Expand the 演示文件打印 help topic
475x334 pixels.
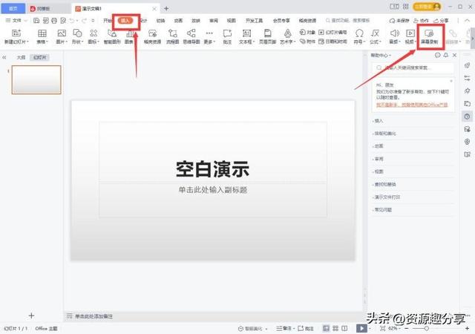point(386,197)
